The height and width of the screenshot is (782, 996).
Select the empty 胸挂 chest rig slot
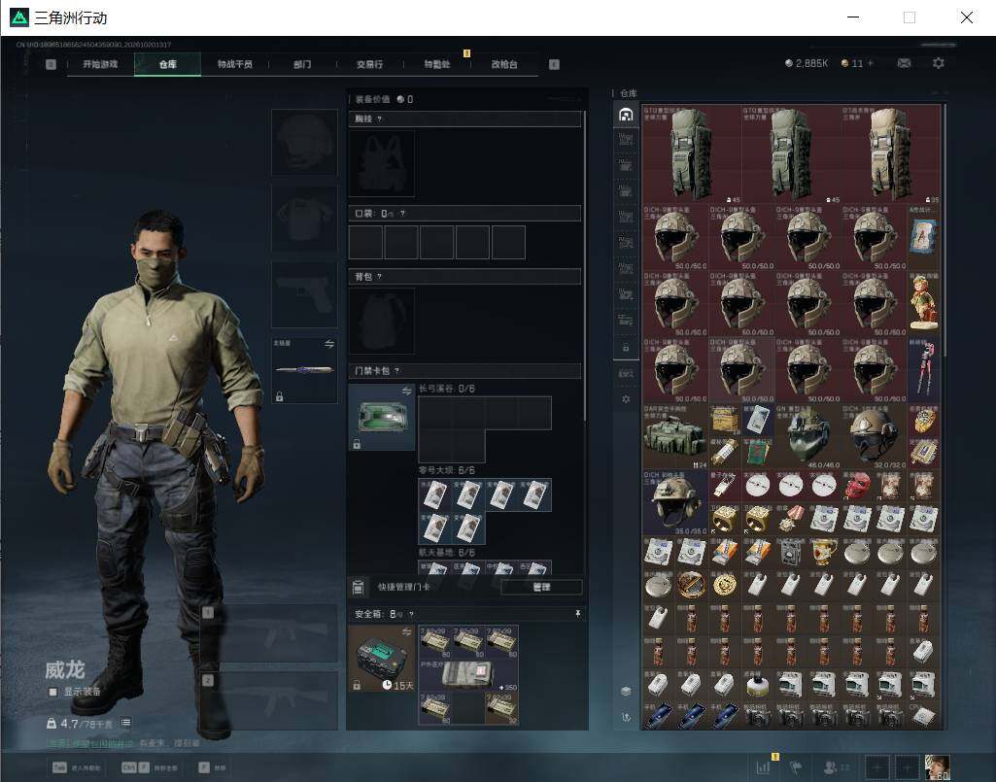pos(382,163)
